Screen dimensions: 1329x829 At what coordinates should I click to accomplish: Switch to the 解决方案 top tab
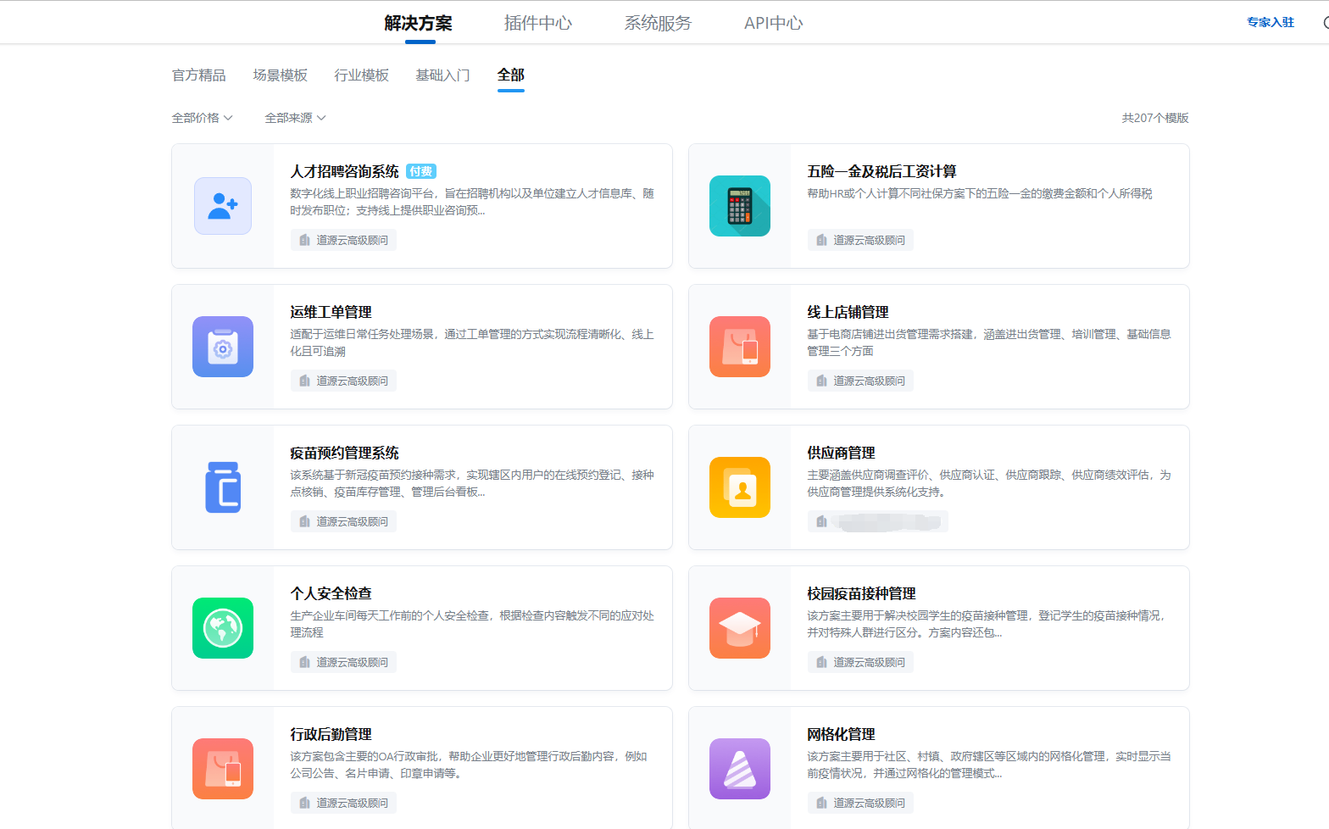(418, 23)
